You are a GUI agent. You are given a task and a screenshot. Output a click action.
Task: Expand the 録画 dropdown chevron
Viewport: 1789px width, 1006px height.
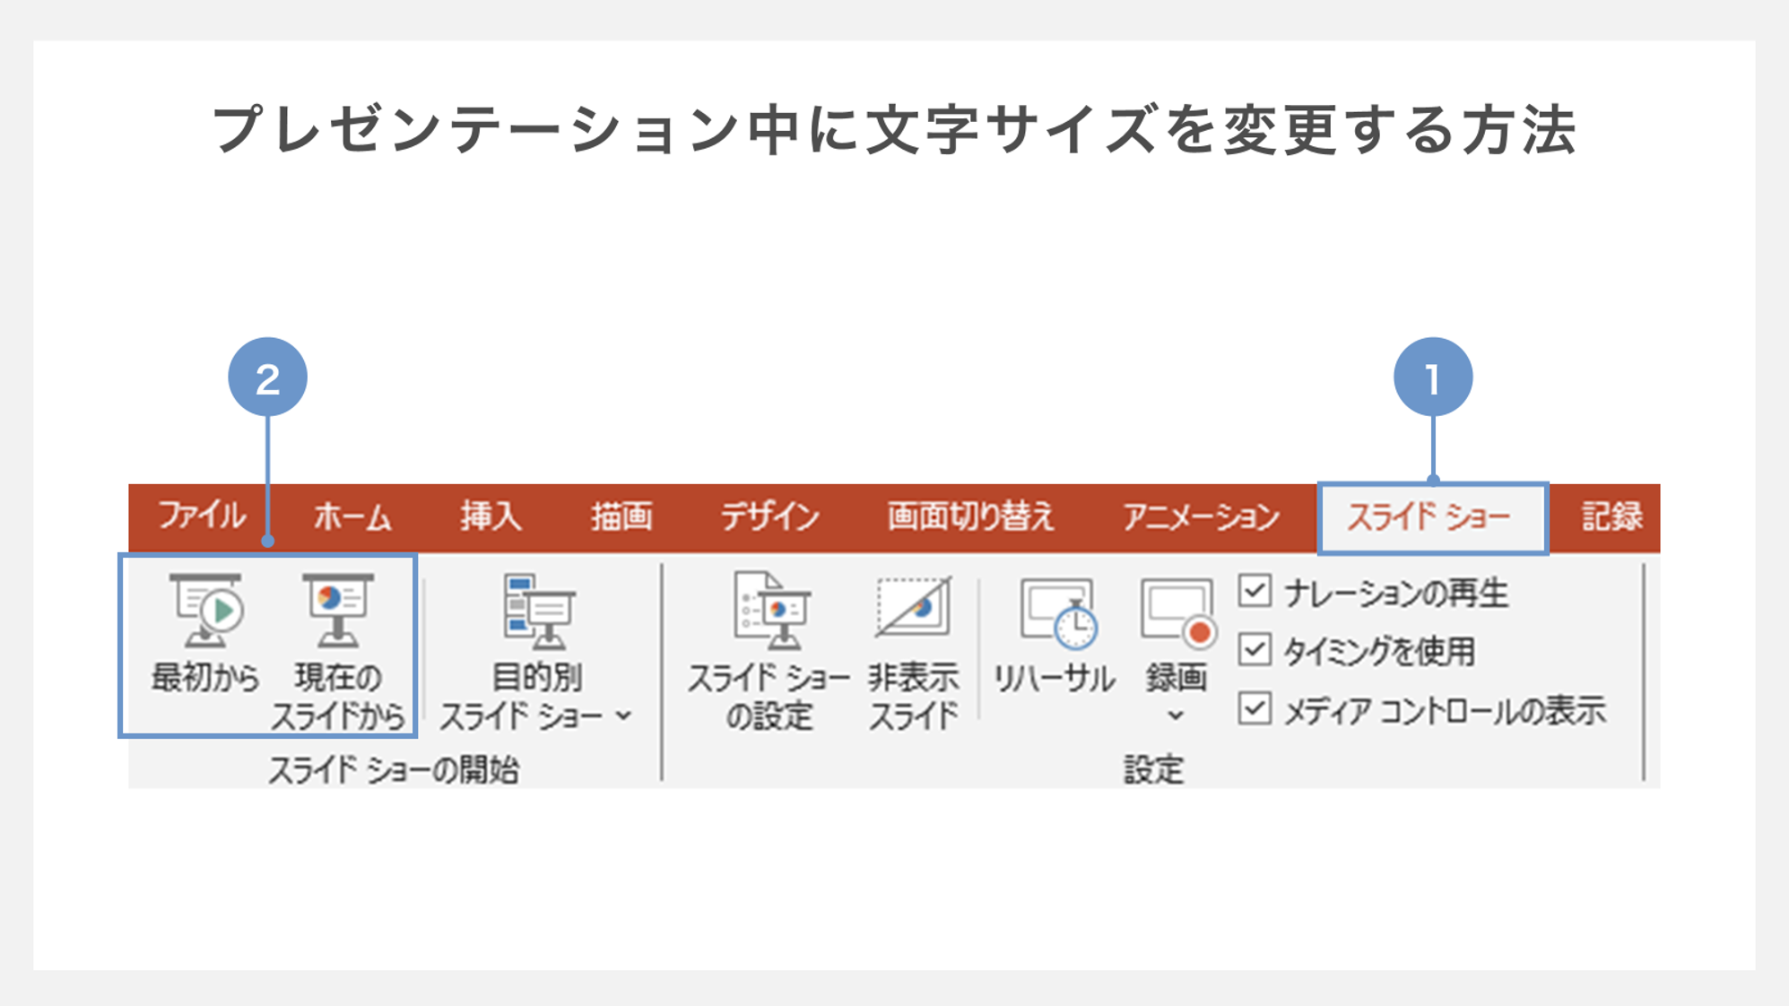click(x=1176, y=715)
